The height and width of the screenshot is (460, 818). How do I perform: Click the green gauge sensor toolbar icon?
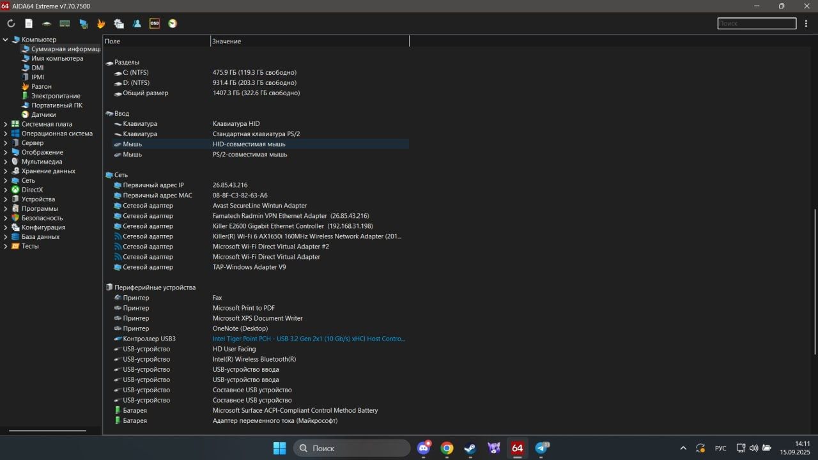[173, 24]
